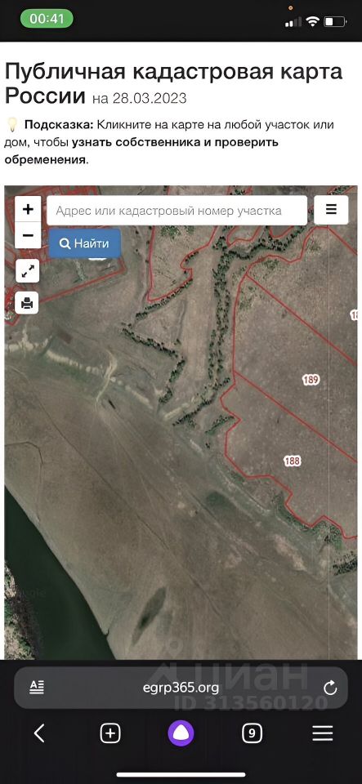Zoom out the map with minus button
The image size is (362, 784).
[x=28, y=235]
